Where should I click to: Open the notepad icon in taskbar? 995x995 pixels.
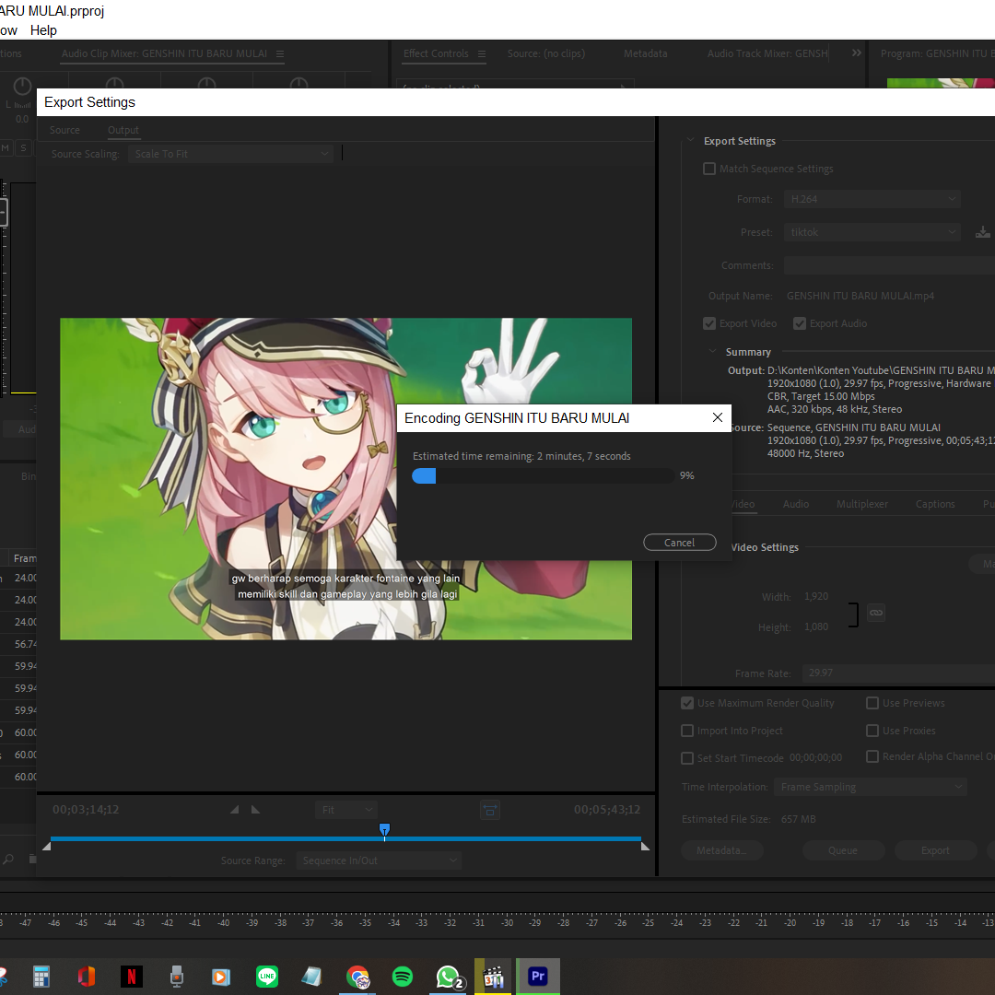pyautogui.click(x=311, y=976)
